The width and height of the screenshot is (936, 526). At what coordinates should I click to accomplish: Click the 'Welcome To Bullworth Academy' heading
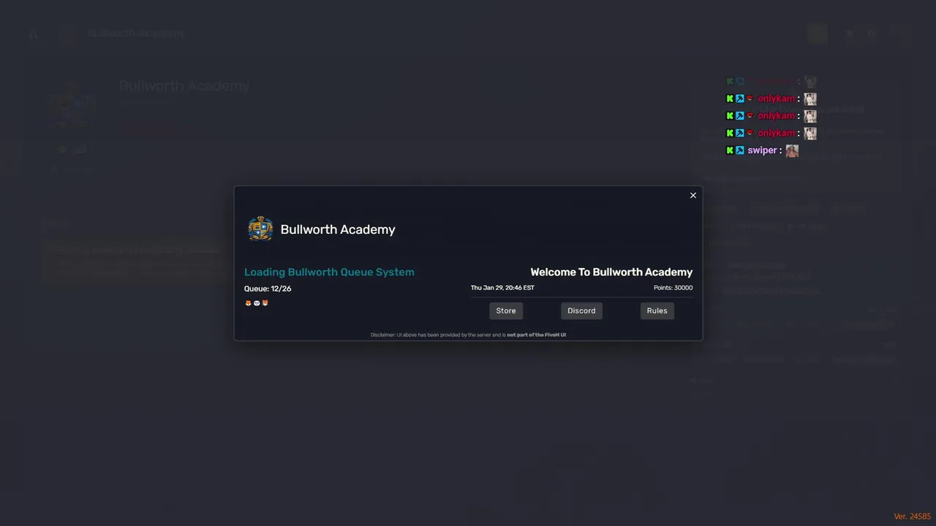611,272
